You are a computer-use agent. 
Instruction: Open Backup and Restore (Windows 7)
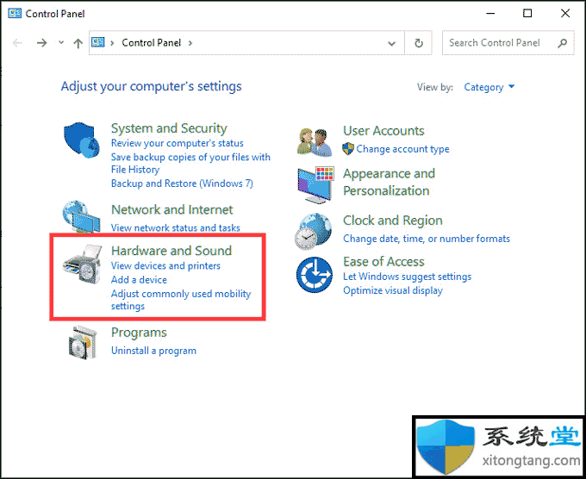[182, 184]
